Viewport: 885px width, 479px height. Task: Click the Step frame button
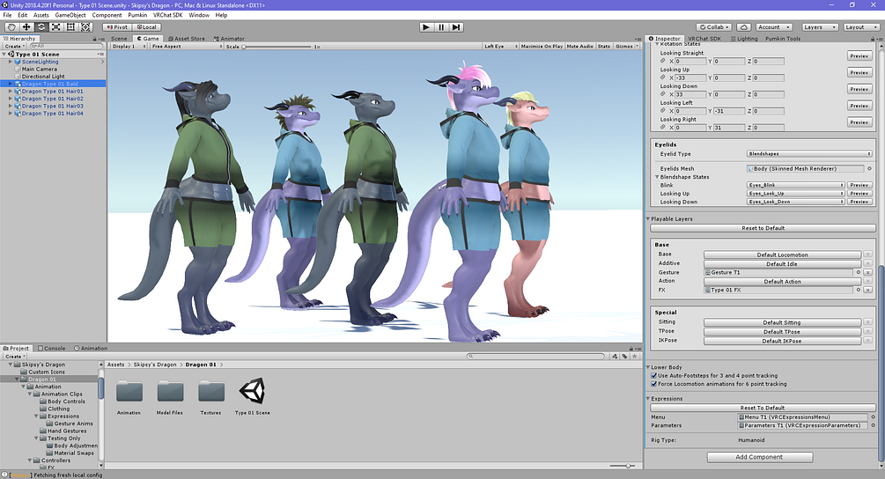point(457,27)
